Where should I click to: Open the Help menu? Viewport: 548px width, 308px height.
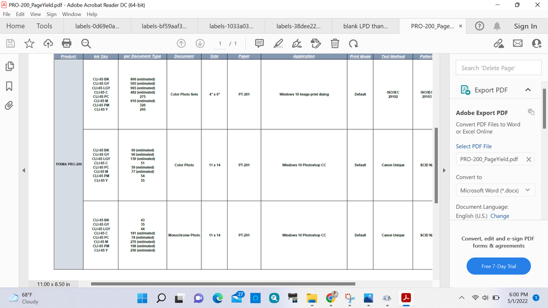(x=92, y=14)
